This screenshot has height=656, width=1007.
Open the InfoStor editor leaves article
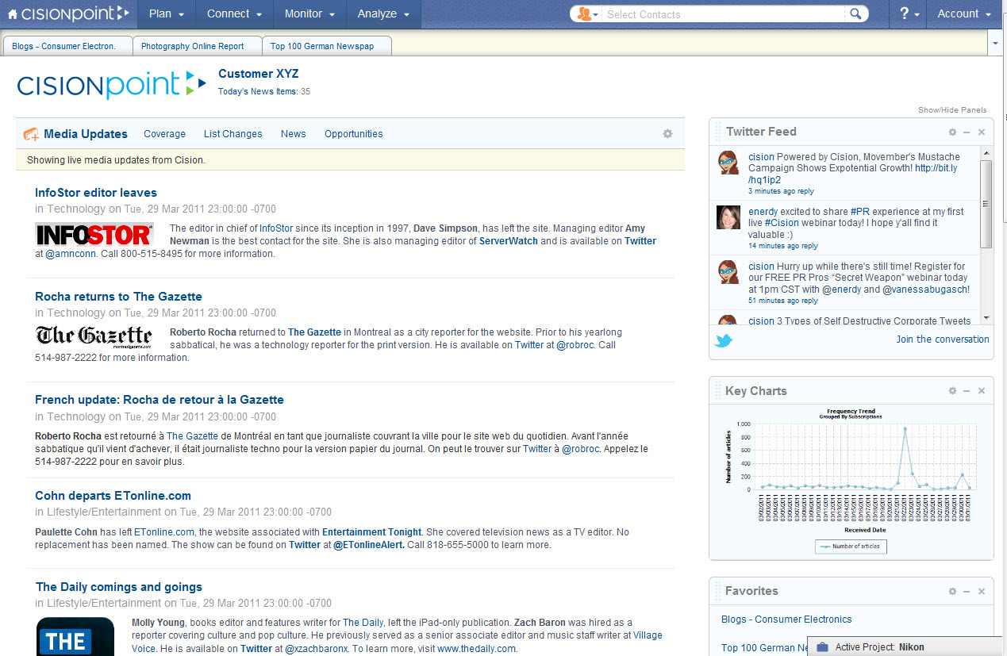pos(95,192)
